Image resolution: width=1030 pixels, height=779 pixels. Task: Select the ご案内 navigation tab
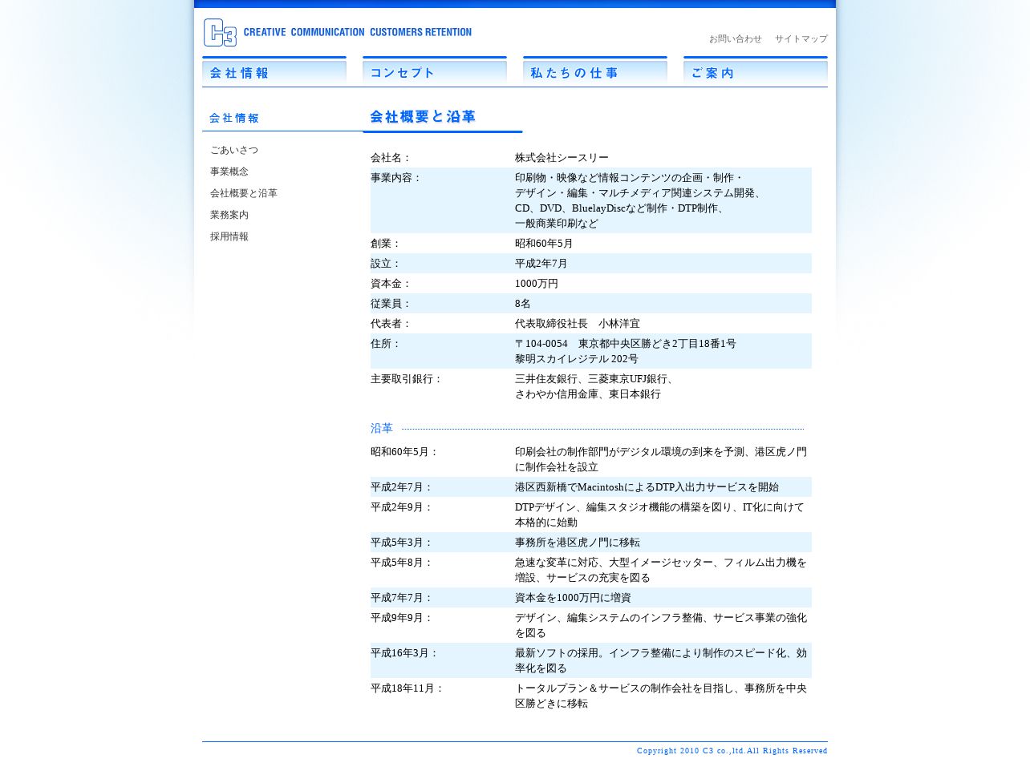pos(756,71)
